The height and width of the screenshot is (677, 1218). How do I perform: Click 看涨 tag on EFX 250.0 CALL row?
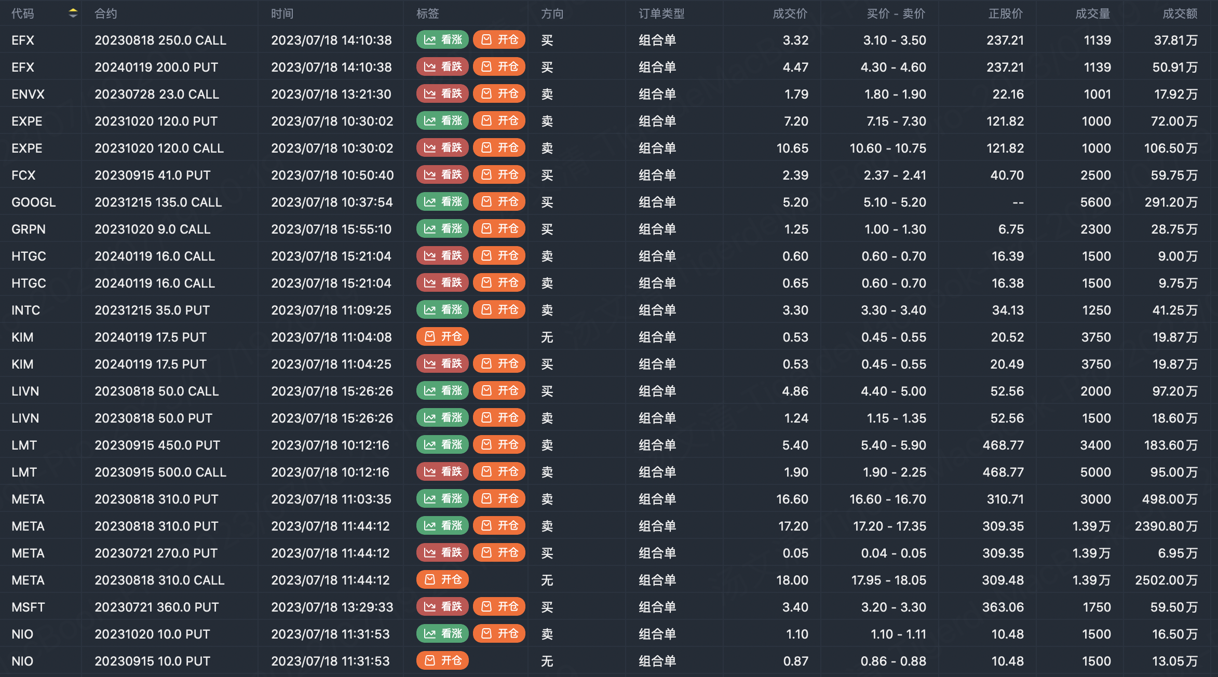coord(442,40)
